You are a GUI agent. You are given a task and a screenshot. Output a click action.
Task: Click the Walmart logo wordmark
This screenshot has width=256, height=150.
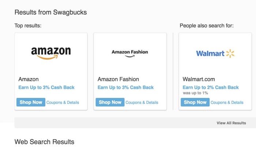point(210,54)
